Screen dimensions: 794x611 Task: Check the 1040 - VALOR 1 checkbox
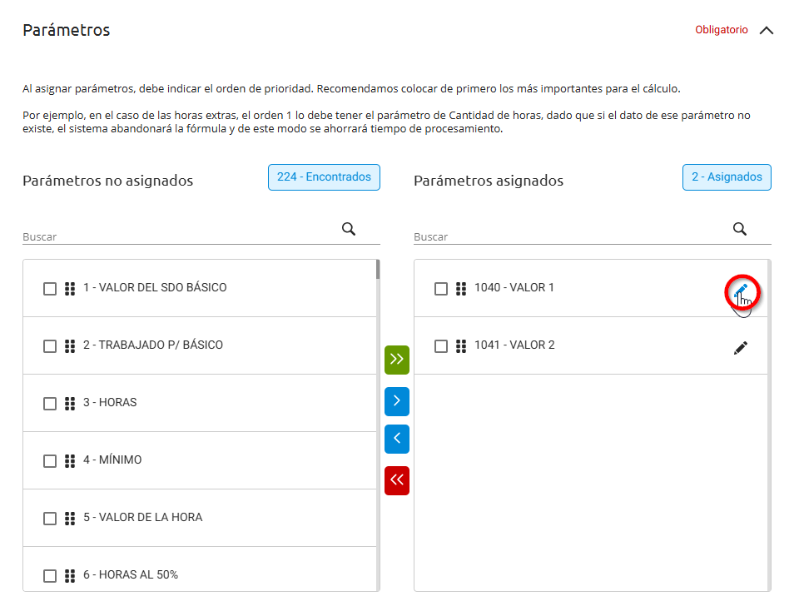[441, 289]
